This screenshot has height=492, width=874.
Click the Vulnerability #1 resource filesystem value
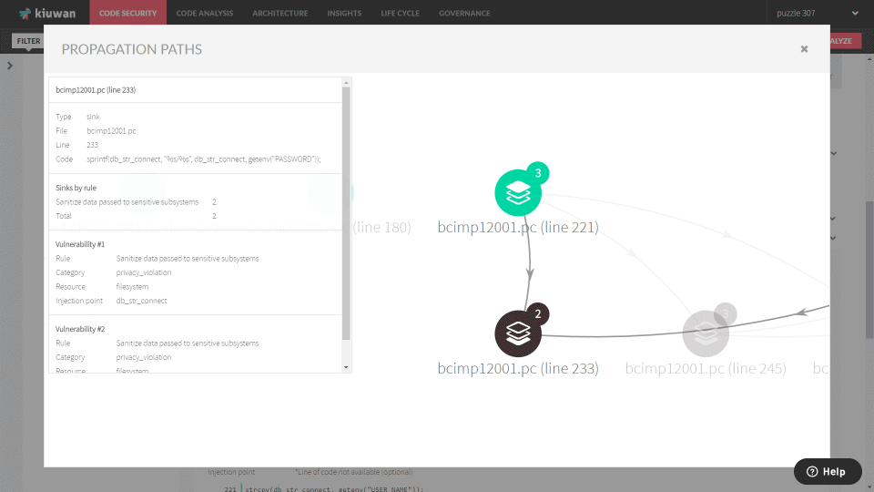pos(132,286)
